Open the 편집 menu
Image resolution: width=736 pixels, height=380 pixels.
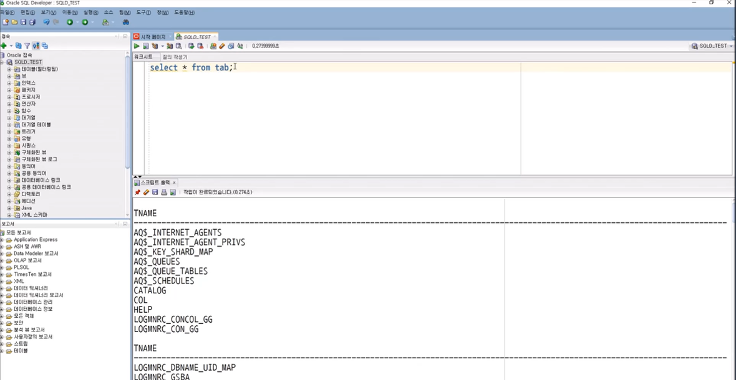(x=27, y=12)
